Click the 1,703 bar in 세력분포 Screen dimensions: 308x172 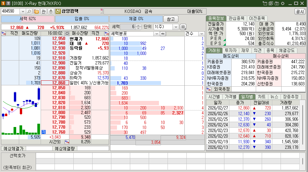(x=135, y=83)
